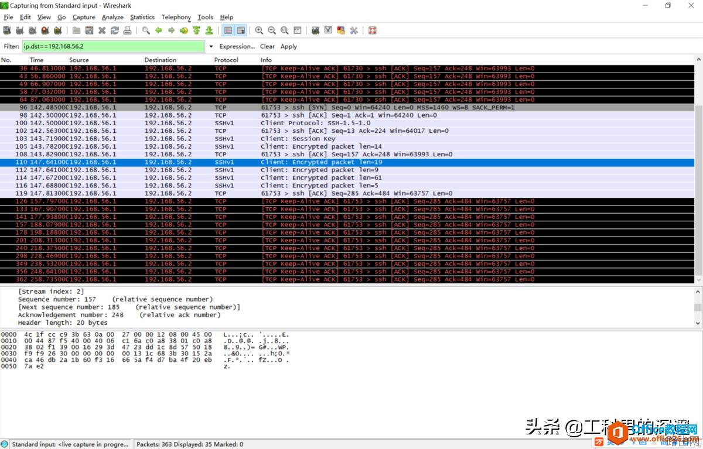Open the Analyze menu
703x449 pixels.
(112, 17)
